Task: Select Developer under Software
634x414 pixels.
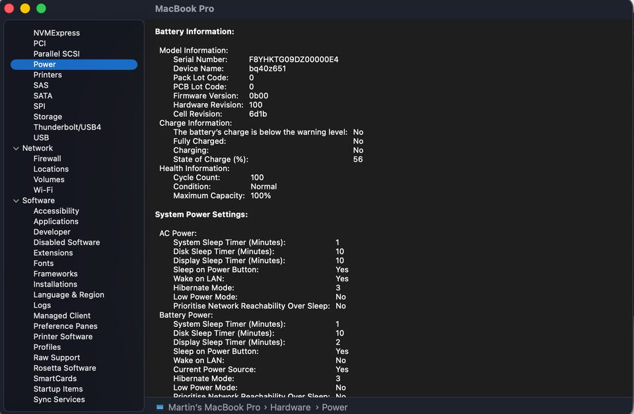Action: coord(52,232)
